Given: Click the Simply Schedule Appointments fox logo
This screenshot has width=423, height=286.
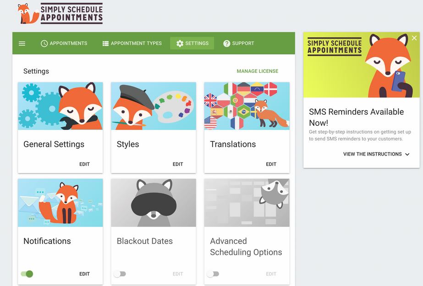Looking at the screenshot, I should tap(60, 13).
